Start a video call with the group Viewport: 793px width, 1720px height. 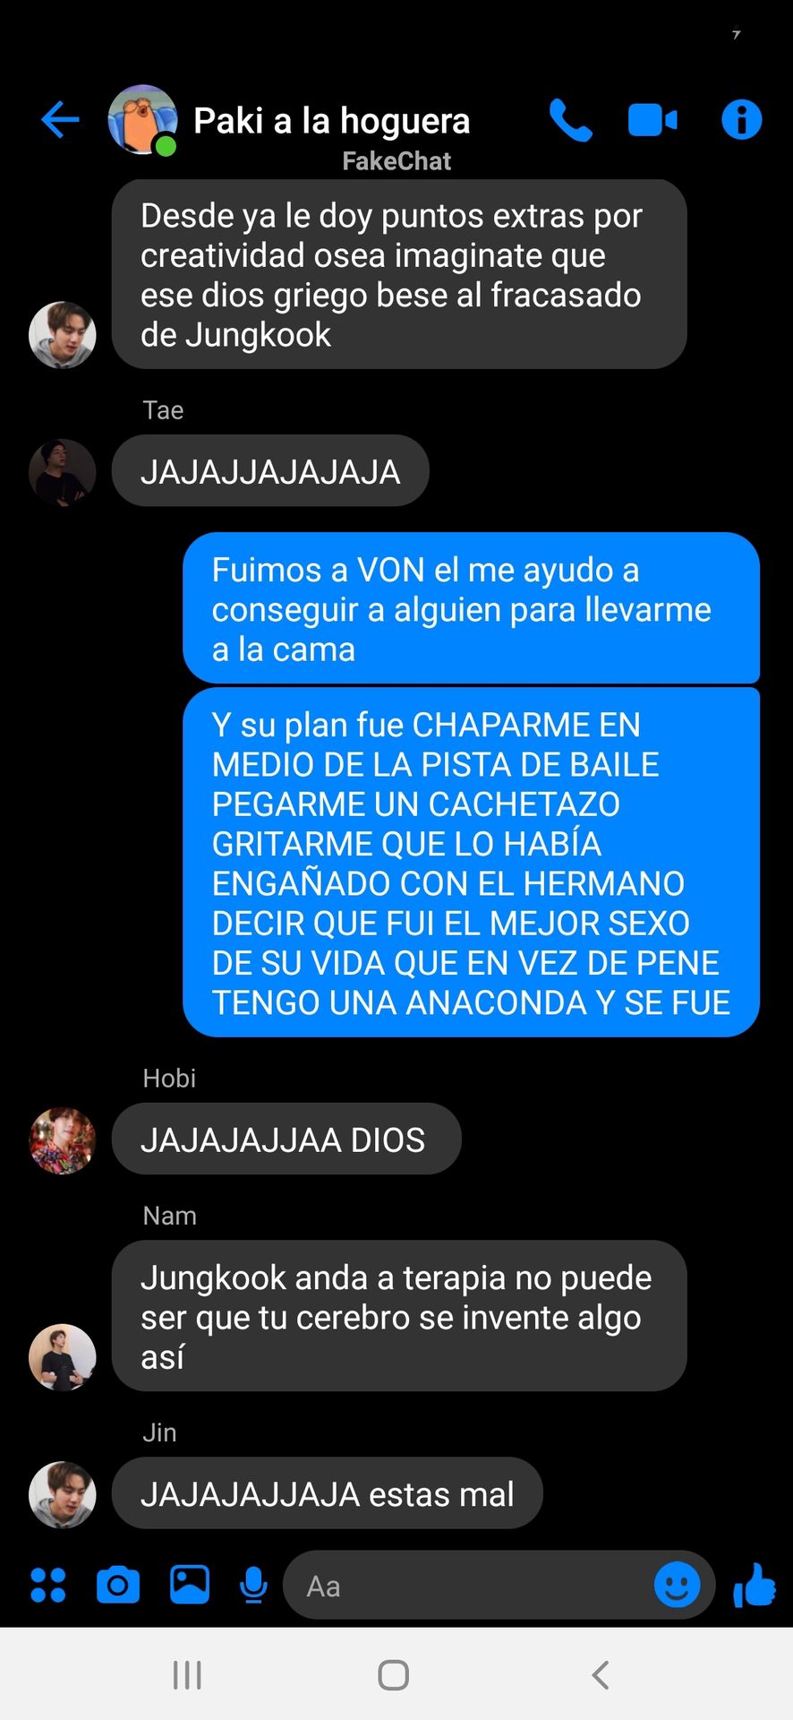click(652, 120)
